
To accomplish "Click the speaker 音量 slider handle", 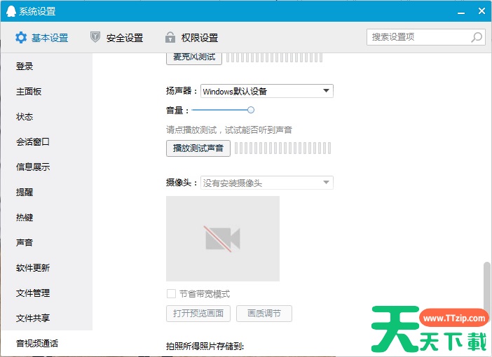I will 251,110.
